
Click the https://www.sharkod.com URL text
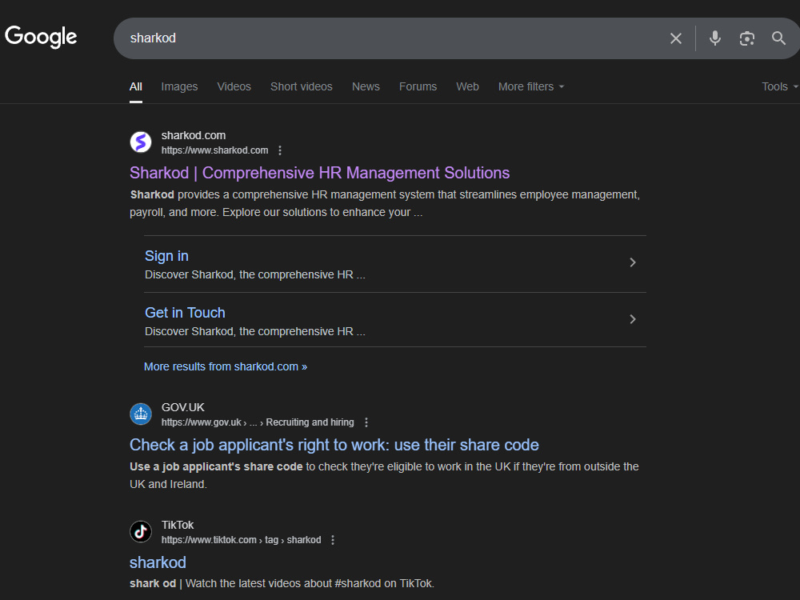(x=214, y=150)
